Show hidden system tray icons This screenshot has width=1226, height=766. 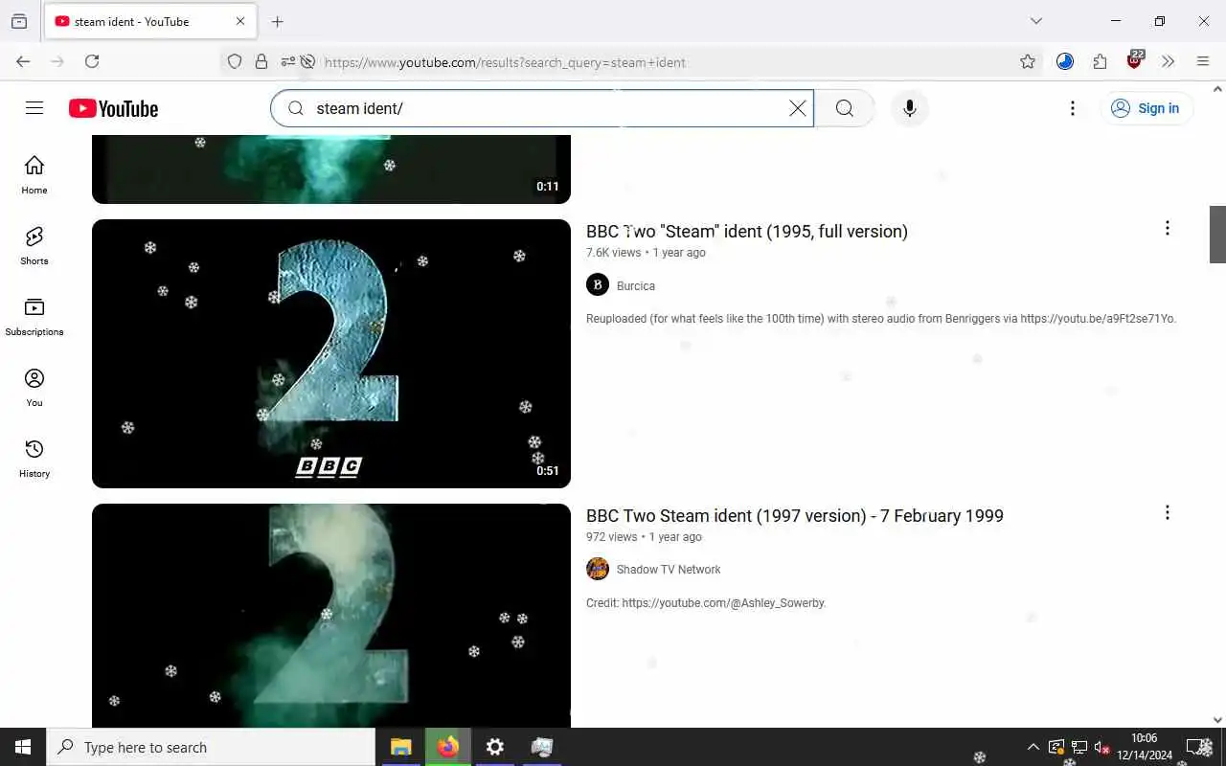pos(1033,747)
